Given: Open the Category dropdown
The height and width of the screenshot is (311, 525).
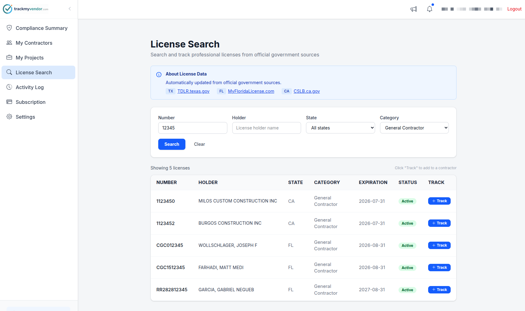Looking at the screenshot, I should (414, 128).
